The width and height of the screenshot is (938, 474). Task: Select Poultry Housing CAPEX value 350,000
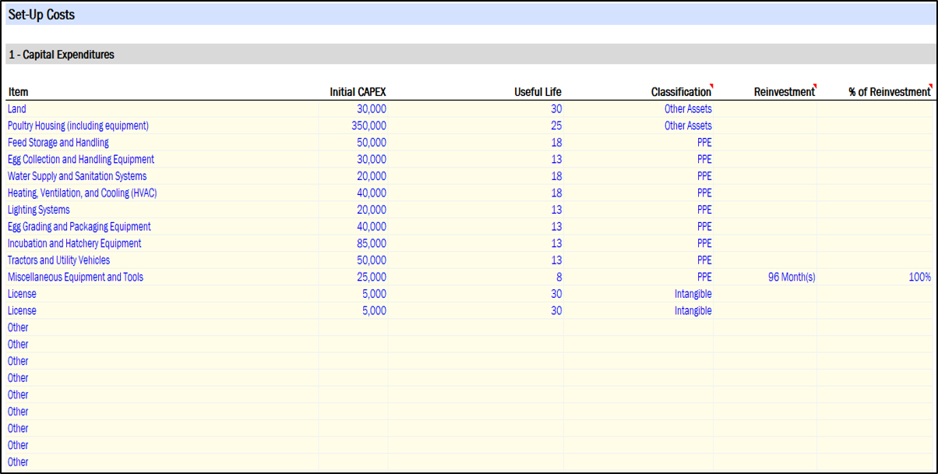(353, 126)
